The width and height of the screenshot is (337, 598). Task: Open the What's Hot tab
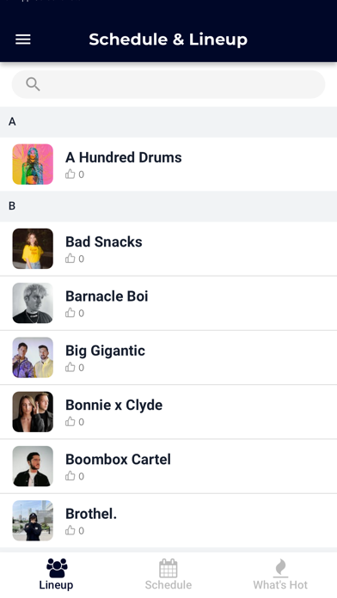point(280,574)
